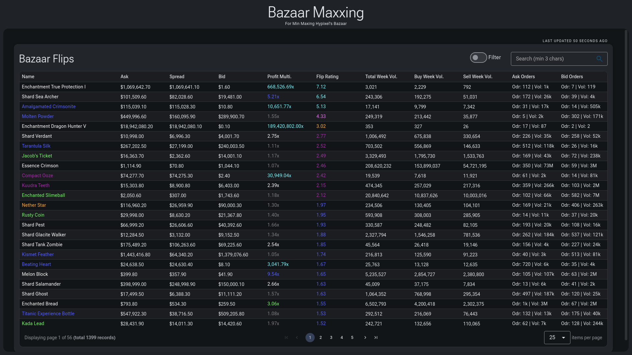Image resolution: width=632 pixels, height=355 pixels.
Task: Click the 7.12 flip rating value
Action: click(321, 87)
